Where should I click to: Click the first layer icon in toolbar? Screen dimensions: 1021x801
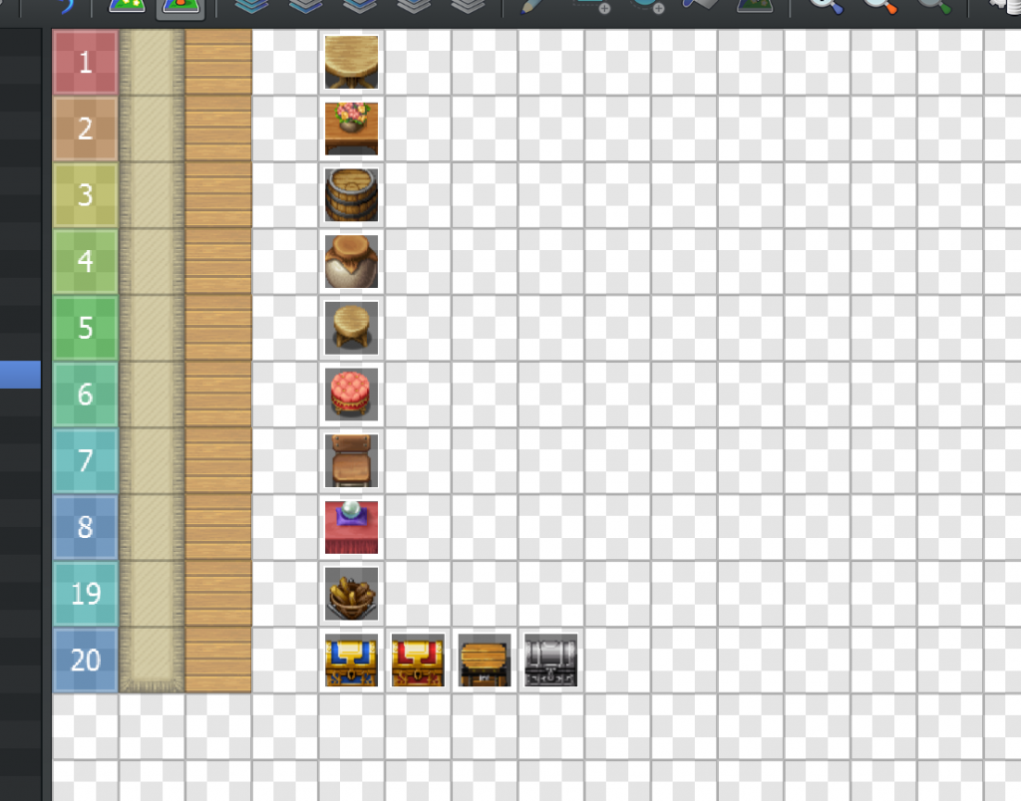[252, 7]
